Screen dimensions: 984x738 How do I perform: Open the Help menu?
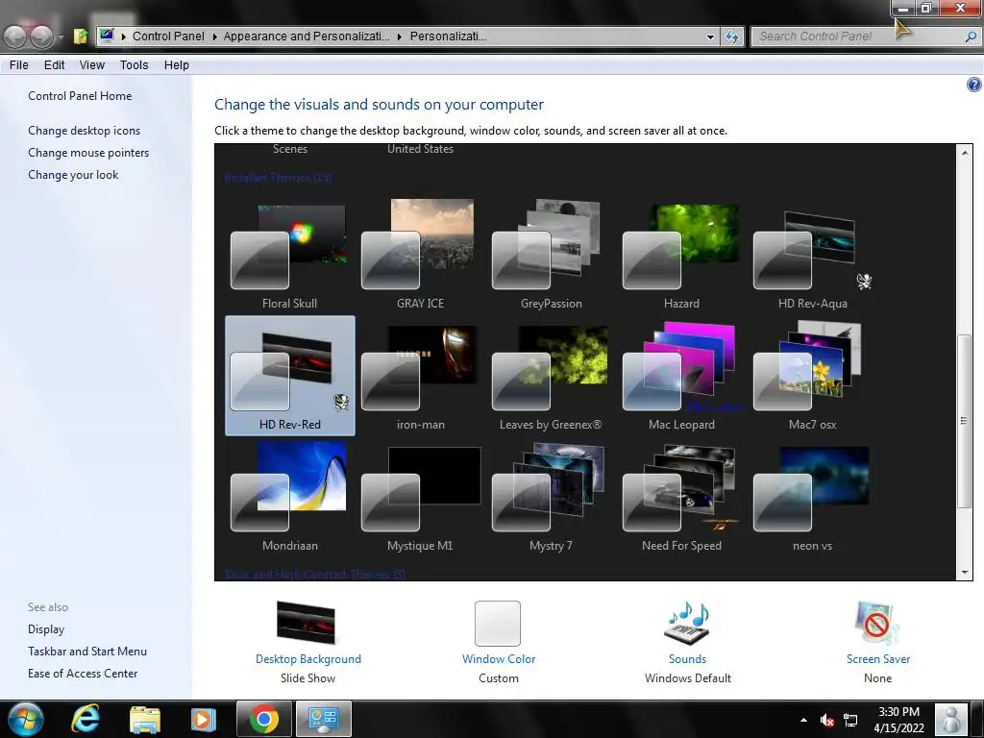click(177, 64)
